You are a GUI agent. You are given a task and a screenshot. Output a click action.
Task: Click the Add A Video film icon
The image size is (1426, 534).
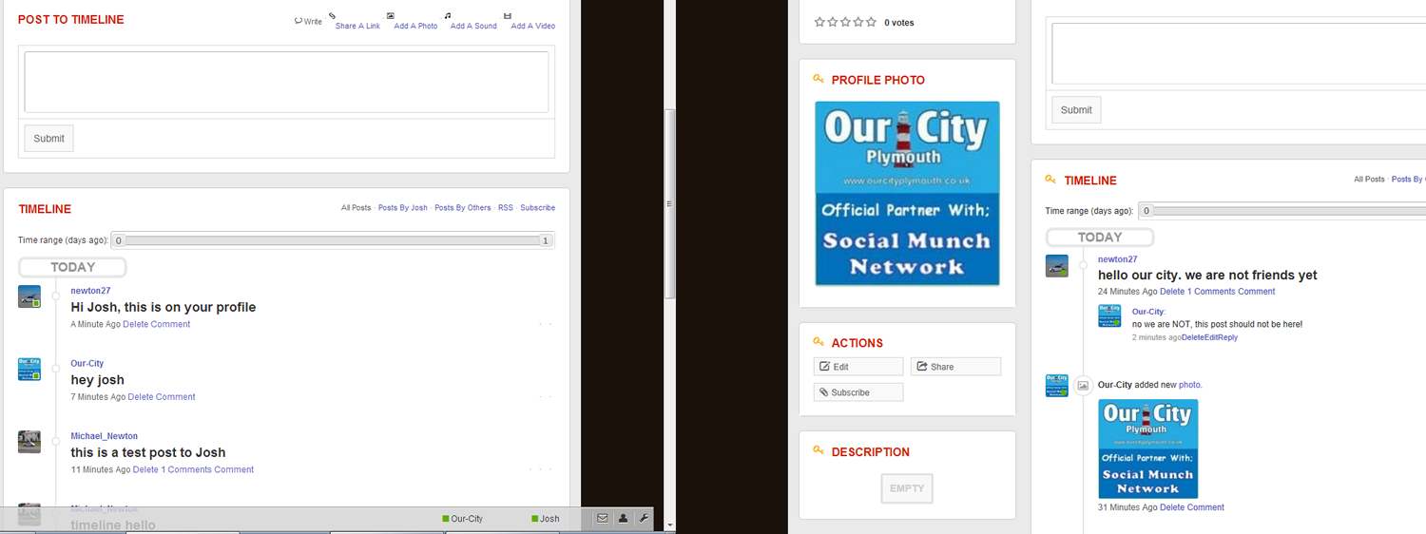pyautogui.click(x=508, y=16)
